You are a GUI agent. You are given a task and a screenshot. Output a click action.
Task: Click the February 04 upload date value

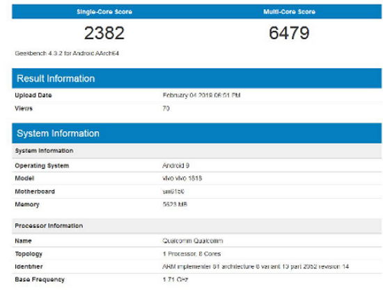[x=201, y=95]
